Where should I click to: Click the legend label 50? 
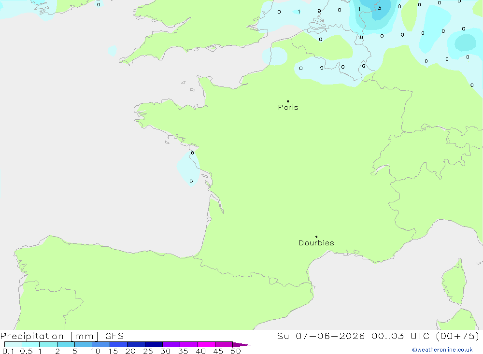click(236, 351)
